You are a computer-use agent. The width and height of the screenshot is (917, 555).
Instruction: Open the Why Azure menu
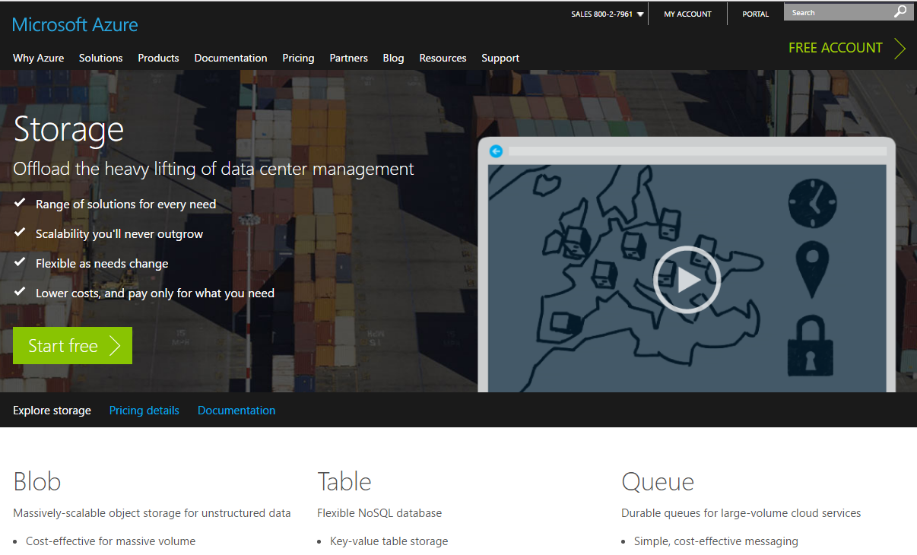(x=39, y=58)
